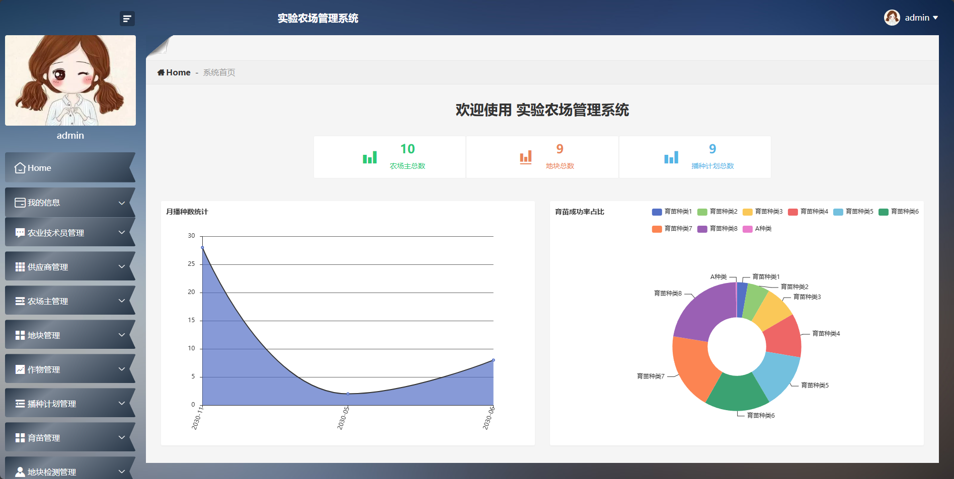Click the 系统首页 breadcrumb text

point(219,72)
